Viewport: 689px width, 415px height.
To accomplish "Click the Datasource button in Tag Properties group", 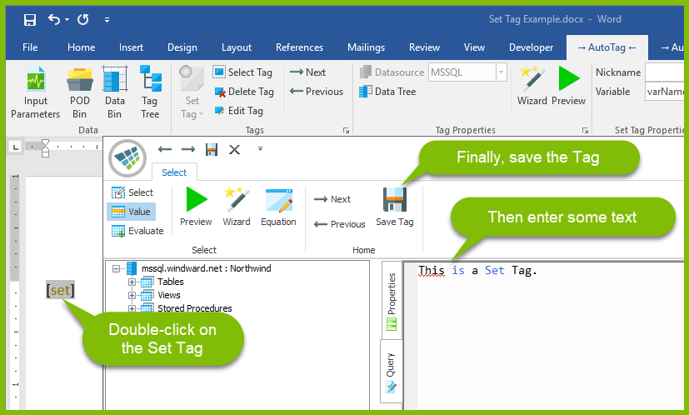I will 392,72.
